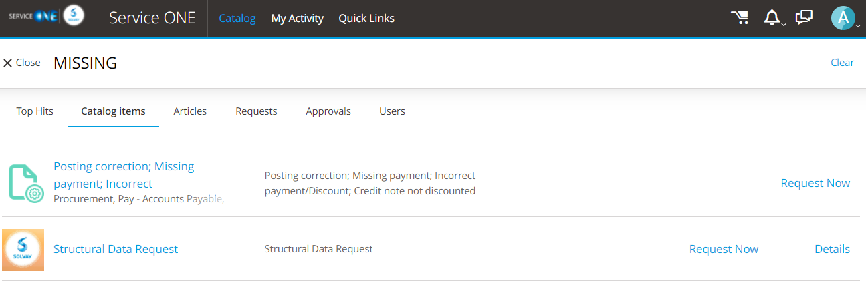Image resolution: width=866 pixels, height=281 pixels.
Task: Open the chat messages icon
Action: pyautogui.click(x=804, y=17)
